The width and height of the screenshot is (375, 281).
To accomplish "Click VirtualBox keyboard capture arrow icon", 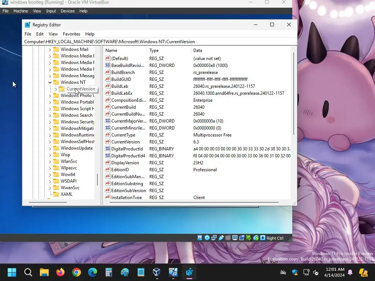I will (x=263, y=238).
